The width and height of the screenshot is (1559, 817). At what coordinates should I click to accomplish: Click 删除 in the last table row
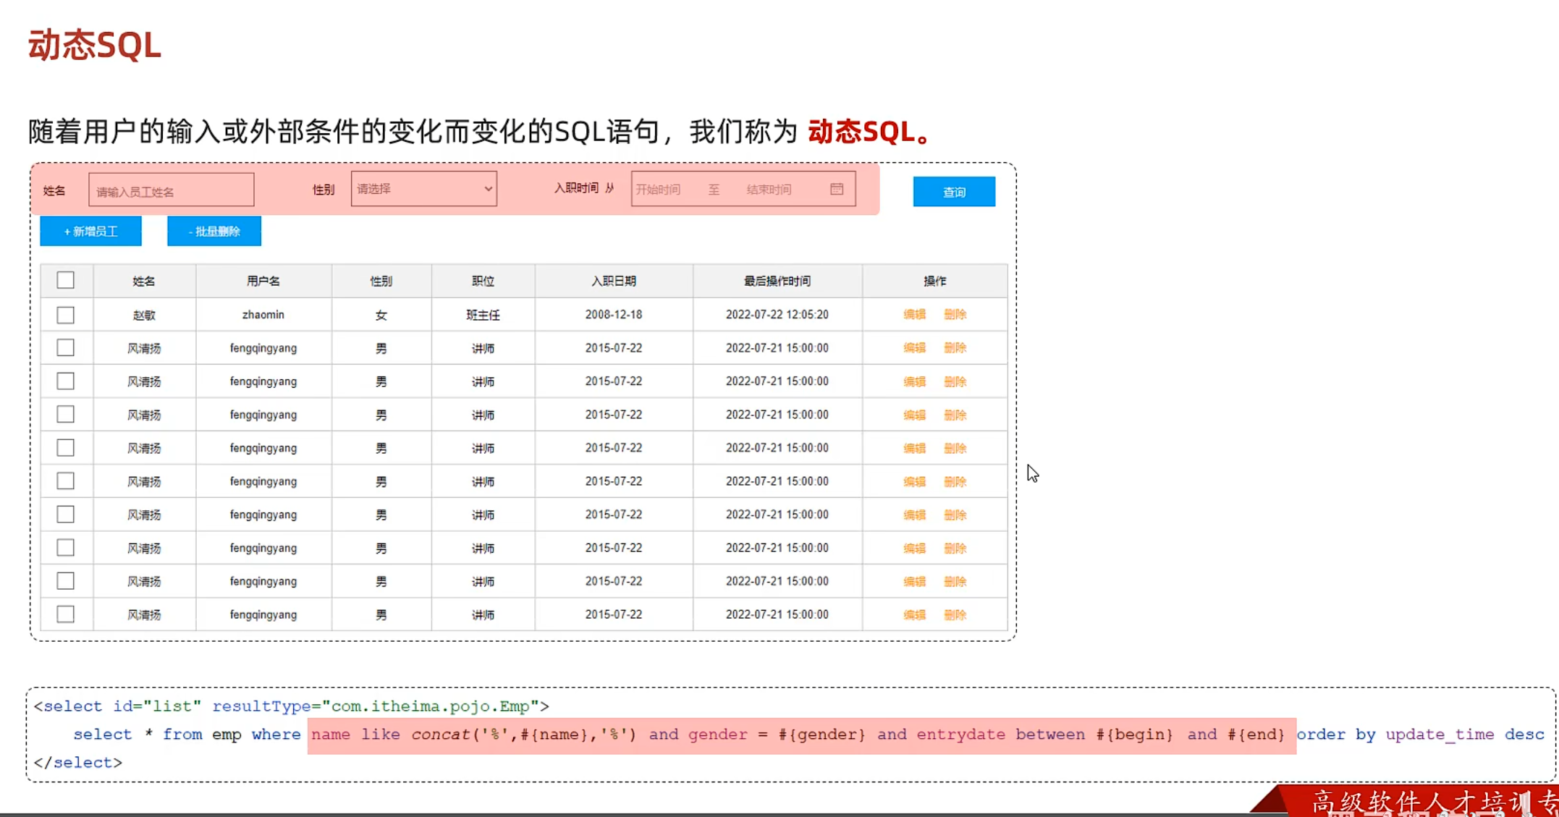955,614
